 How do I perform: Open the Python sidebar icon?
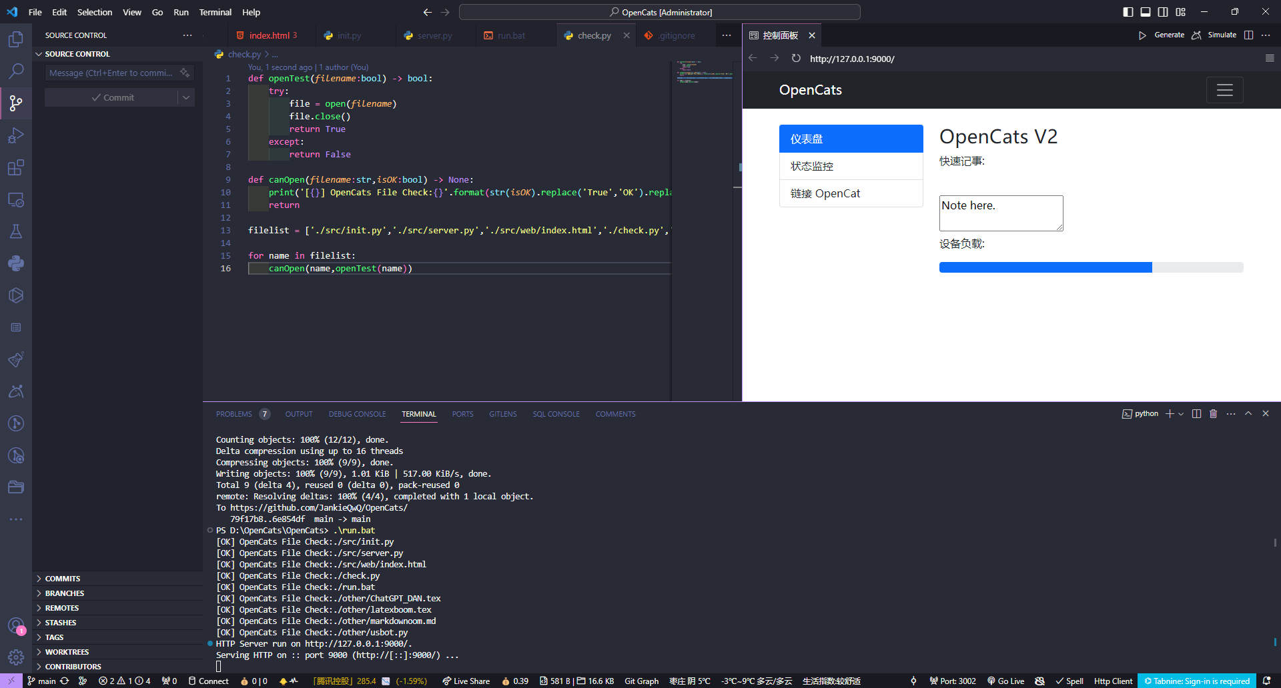(16, 263)
